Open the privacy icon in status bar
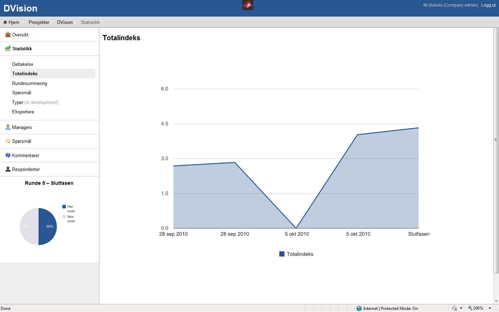The image size is (499, 312). (454, 308)
